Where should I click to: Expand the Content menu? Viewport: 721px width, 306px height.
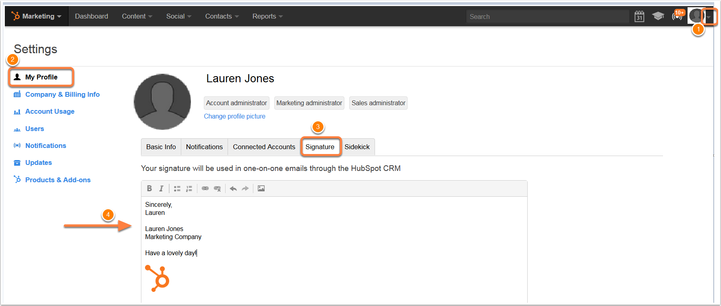point(137,16)
